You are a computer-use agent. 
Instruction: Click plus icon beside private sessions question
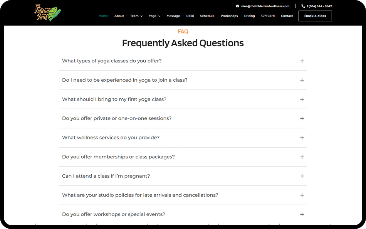pos(302,118)
